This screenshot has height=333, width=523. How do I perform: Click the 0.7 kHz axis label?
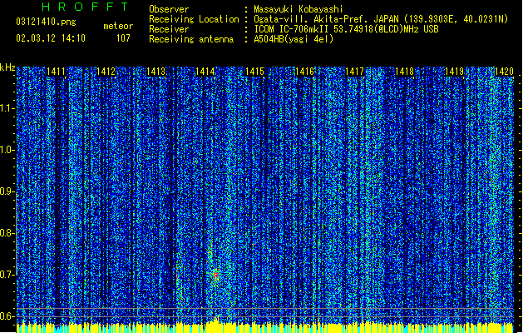click(x=7, y=275)
